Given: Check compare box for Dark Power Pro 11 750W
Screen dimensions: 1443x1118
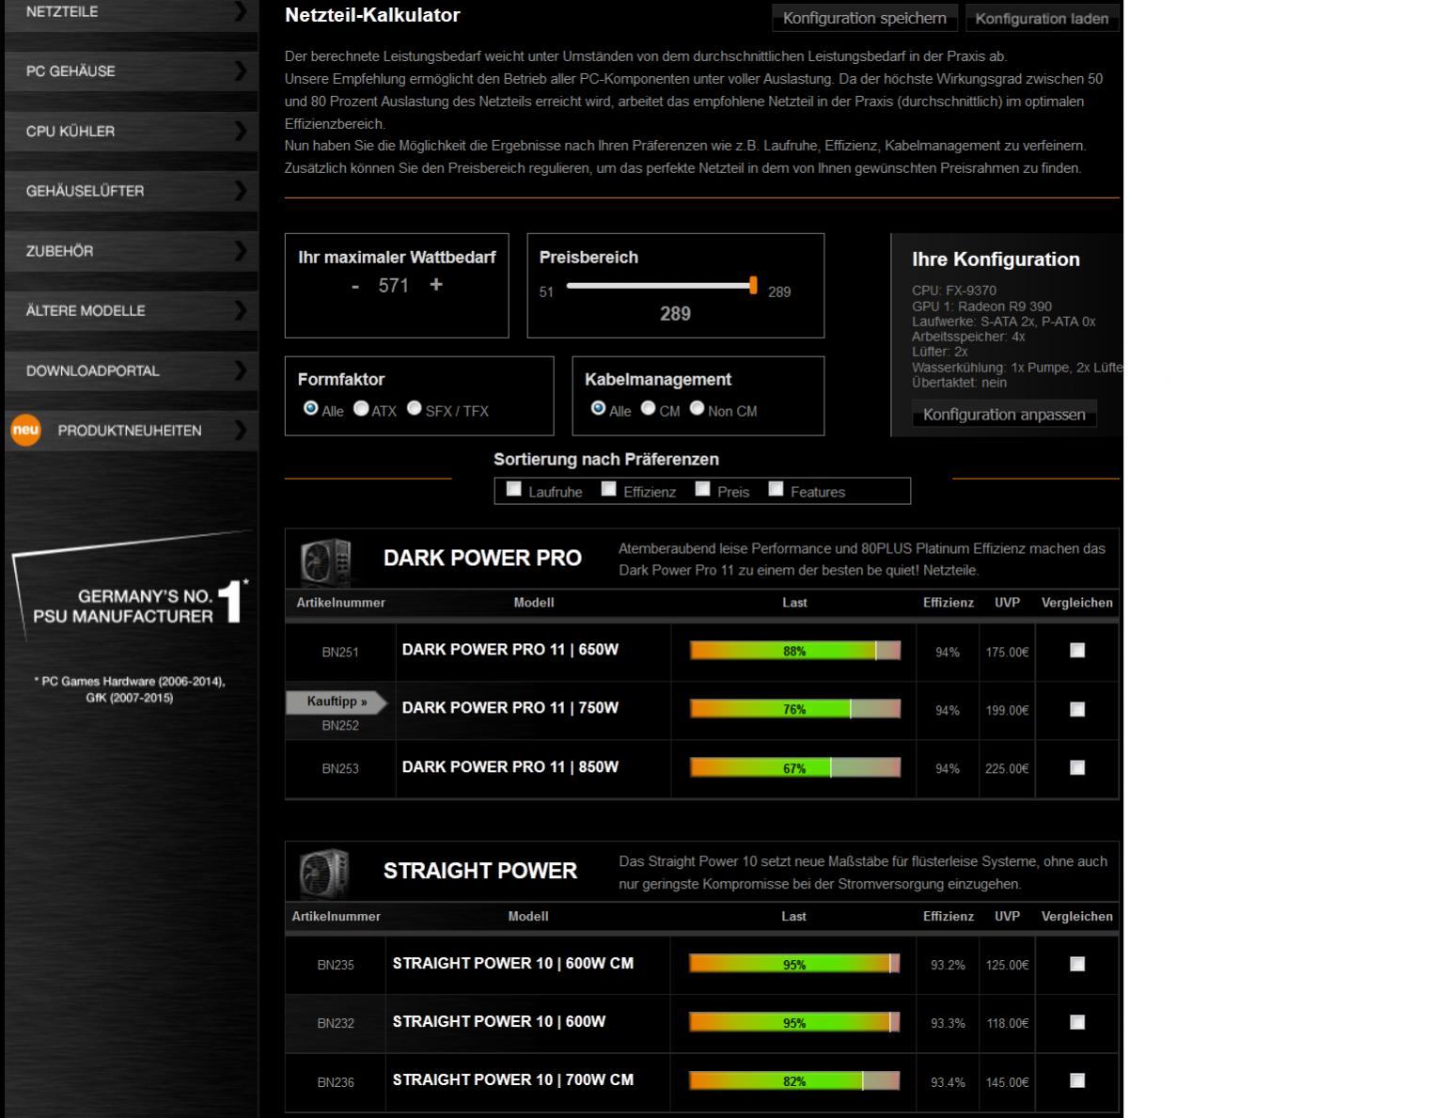Looking at the screenshot, I should click(1077, 709).
